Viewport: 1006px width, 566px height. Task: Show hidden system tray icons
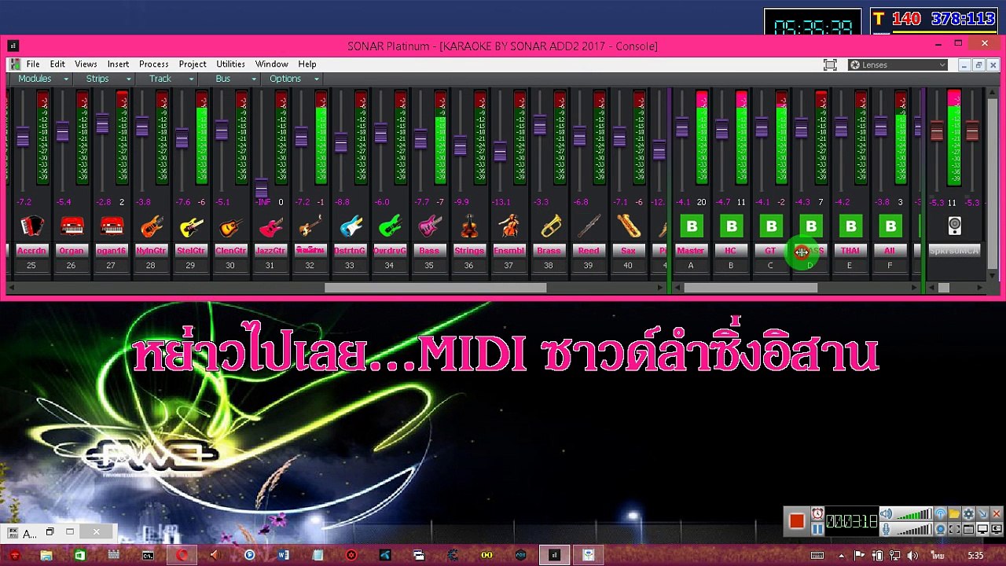coord(842,555)
